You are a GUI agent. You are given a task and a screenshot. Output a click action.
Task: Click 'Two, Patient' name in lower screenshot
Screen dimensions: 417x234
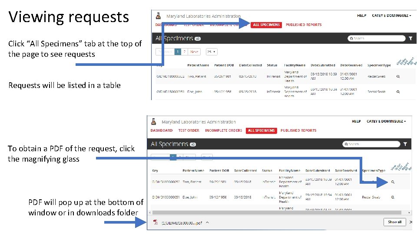(x=192, y=182)
